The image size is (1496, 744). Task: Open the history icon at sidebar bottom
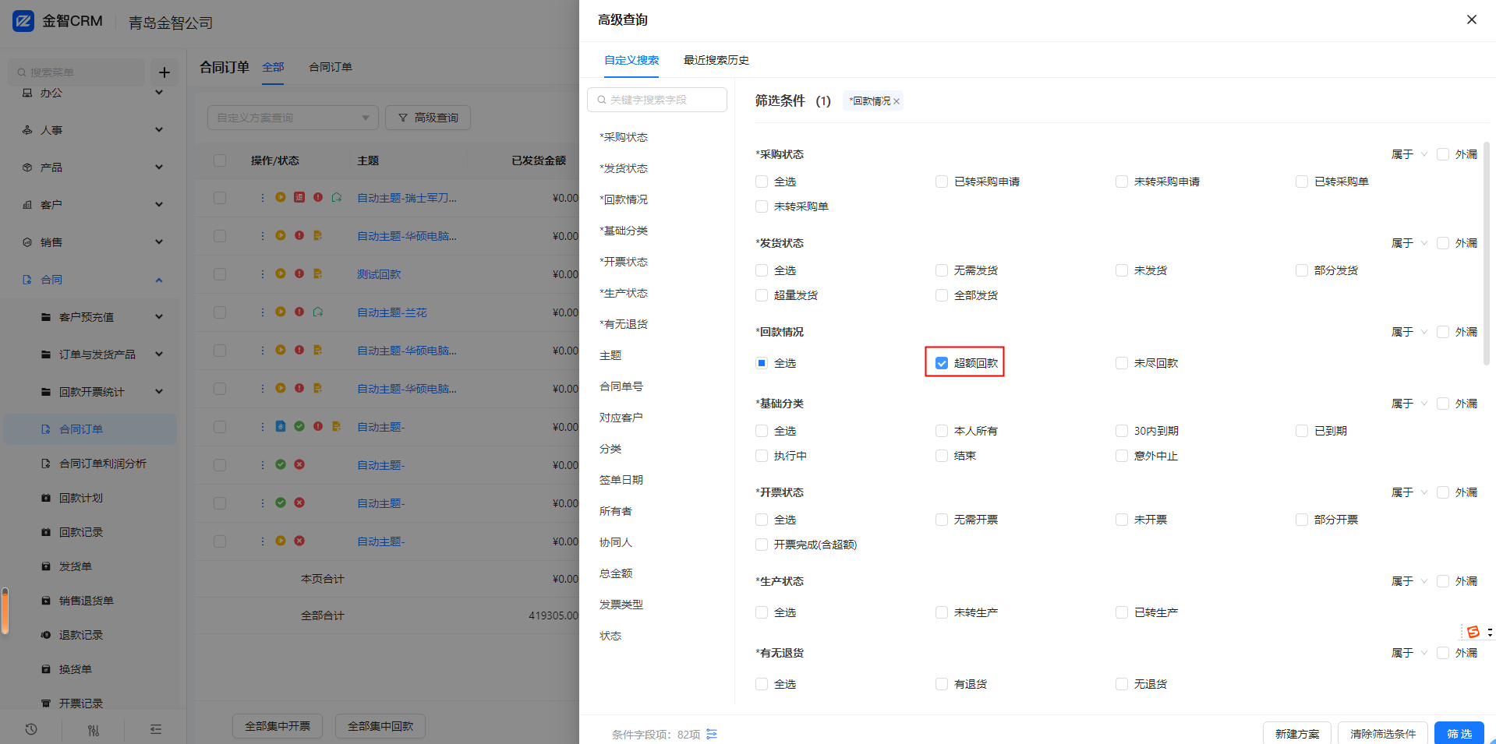click(x=31, y=730)
